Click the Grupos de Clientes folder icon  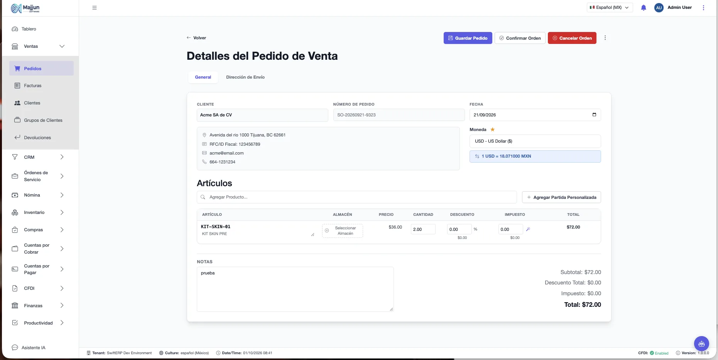pyautogui.click(x=17, y=120)
